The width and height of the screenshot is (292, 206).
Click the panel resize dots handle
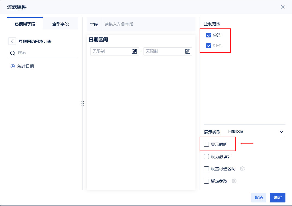pos(82,104)
